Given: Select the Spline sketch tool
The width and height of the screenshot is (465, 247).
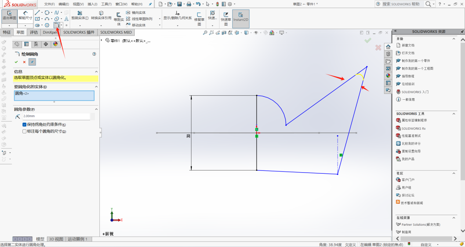Looking at the screenshot, I should tap(57, 12).
